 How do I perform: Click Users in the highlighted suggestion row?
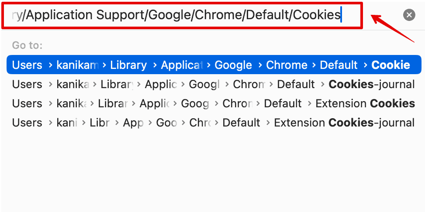[27, 65]
